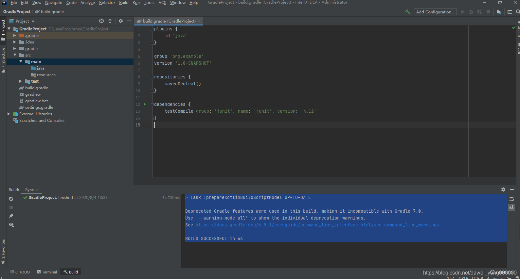The image size is (520, 279).
Task: Open the Project view dropdown
Action: pyautogui.click(x=22, y=21)
